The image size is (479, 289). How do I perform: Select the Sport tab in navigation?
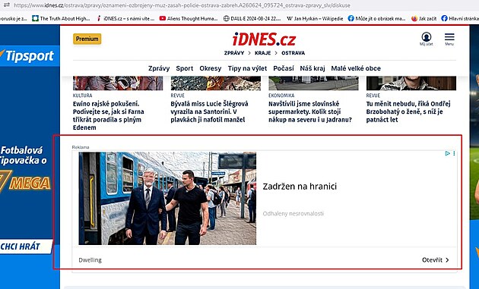pos(185,68)
